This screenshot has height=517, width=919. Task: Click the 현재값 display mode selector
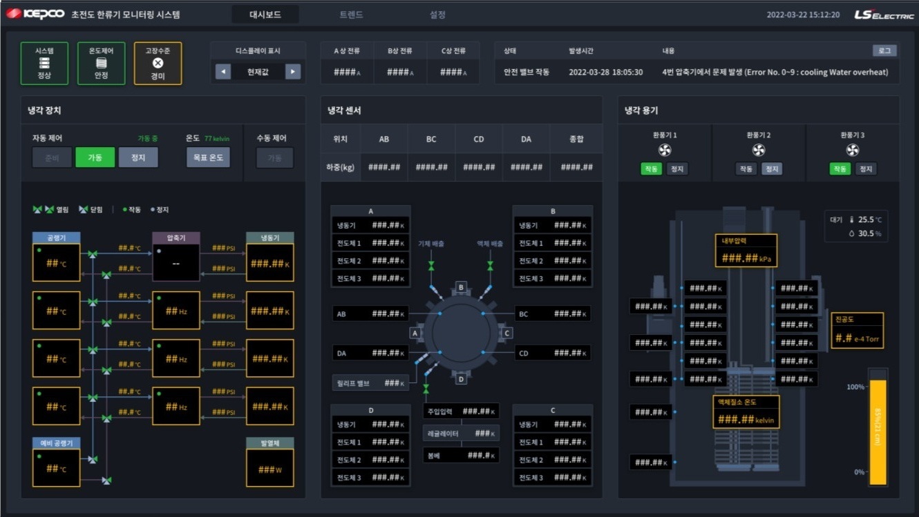coord(258,72)
